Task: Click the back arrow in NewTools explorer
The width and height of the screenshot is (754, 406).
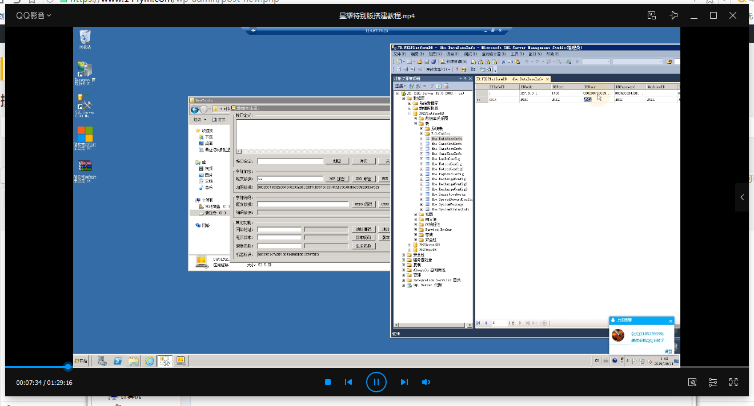Action: pyautogui.click(x=194, y=109)
